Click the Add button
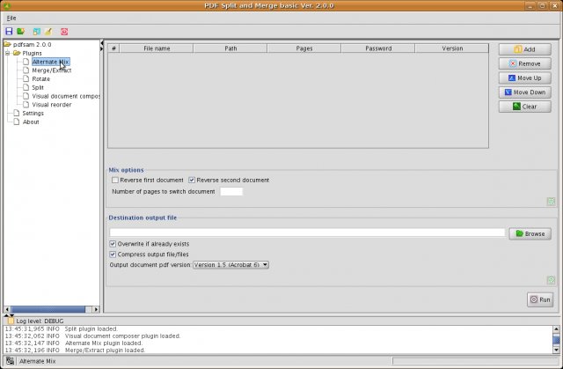This screenshot has height=369, width=563. click(524, 49)
